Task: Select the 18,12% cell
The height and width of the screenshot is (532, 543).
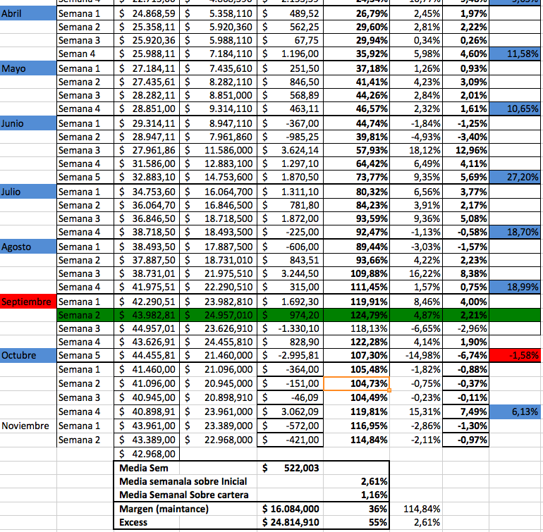Action: point(416,150)
